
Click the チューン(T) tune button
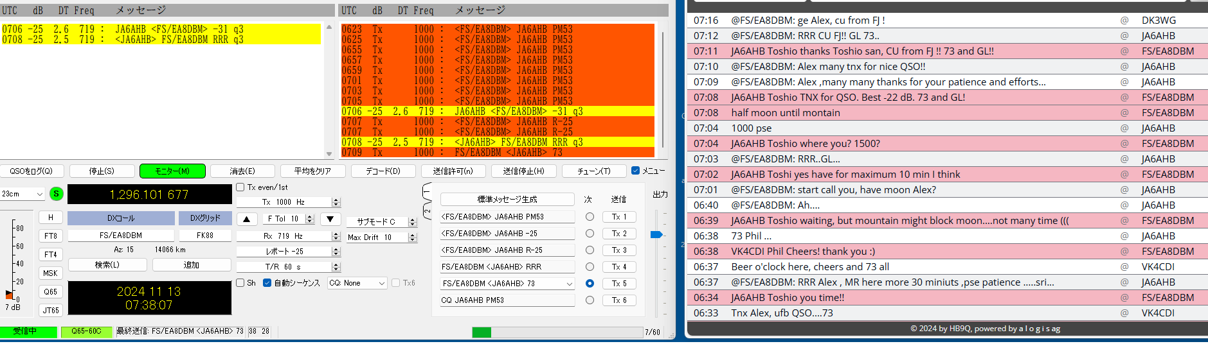point(594,171)
